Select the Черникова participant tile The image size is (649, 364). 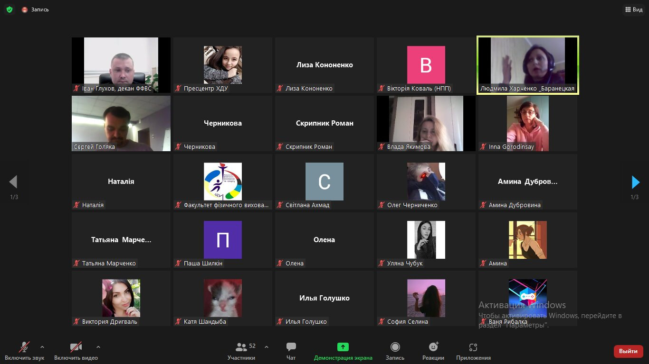223,123
